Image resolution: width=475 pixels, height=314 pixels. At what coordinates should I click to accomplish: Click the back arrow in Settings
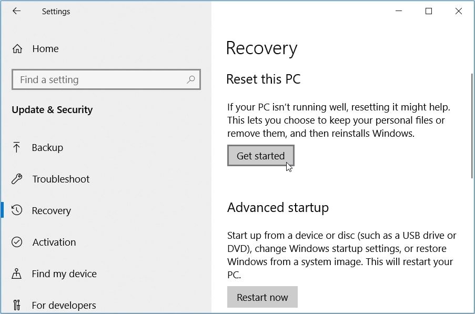(x=16, y=11)
